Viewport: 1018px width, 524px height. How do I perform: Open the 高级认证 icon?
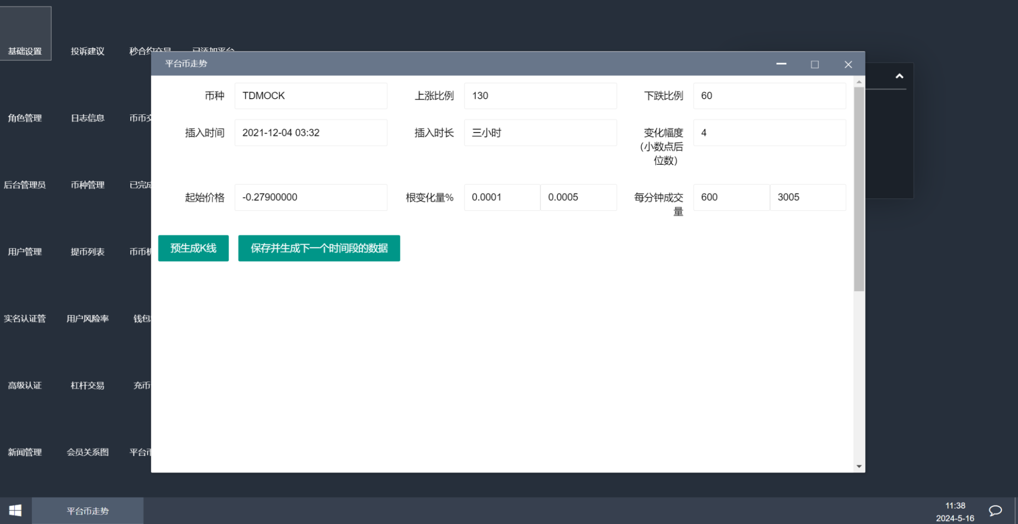tap(25, 385)
